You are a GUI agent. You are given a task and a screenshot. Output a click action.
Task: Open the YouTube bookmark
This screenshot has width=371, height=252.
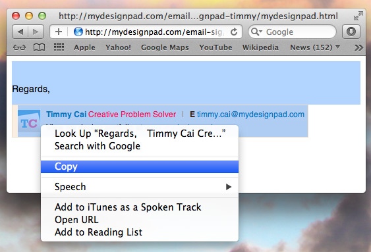pyautogui.click(x=215, y=47)
